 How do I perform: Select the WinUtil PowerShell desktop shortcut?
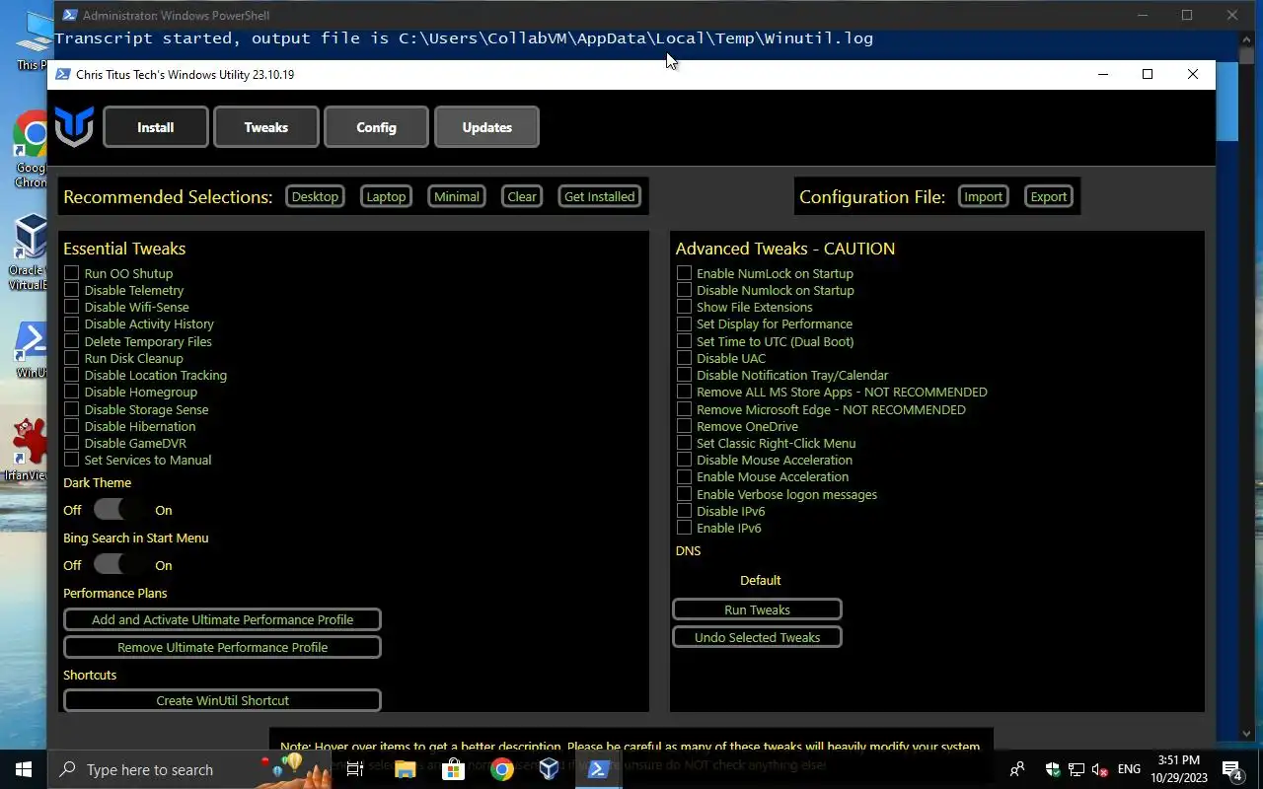32,350
